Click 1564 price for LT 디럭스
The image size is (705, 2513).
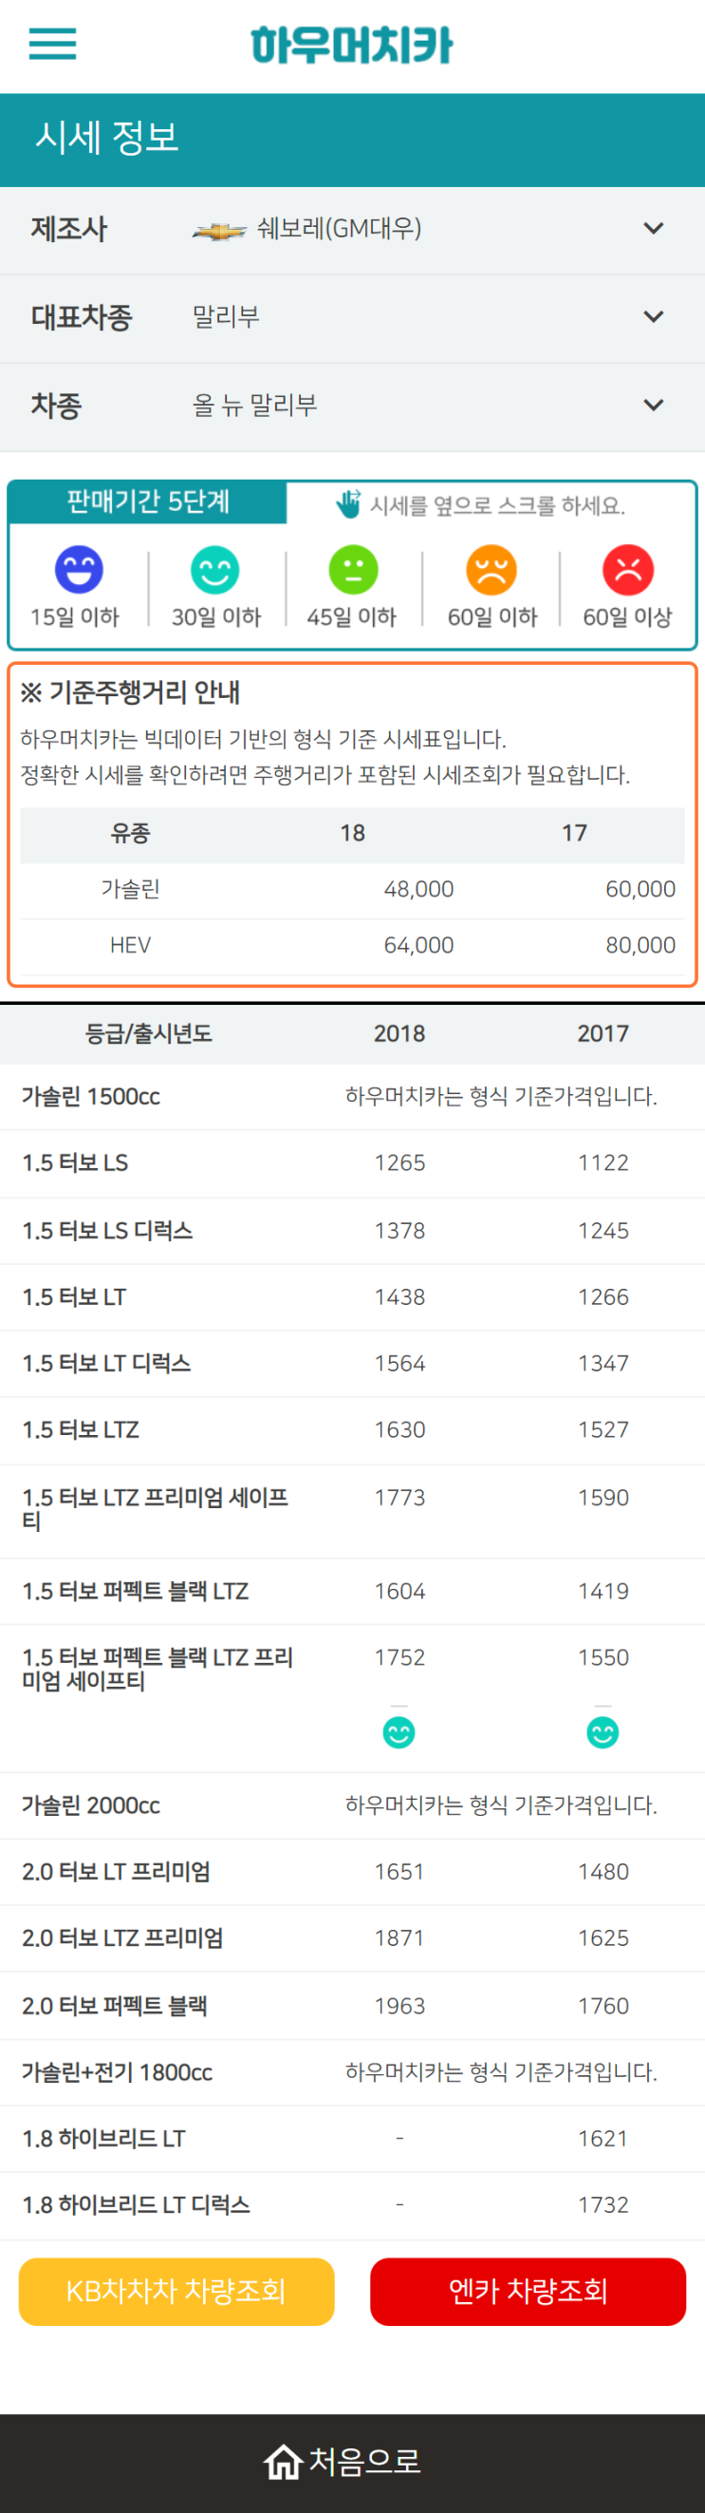399,1363
